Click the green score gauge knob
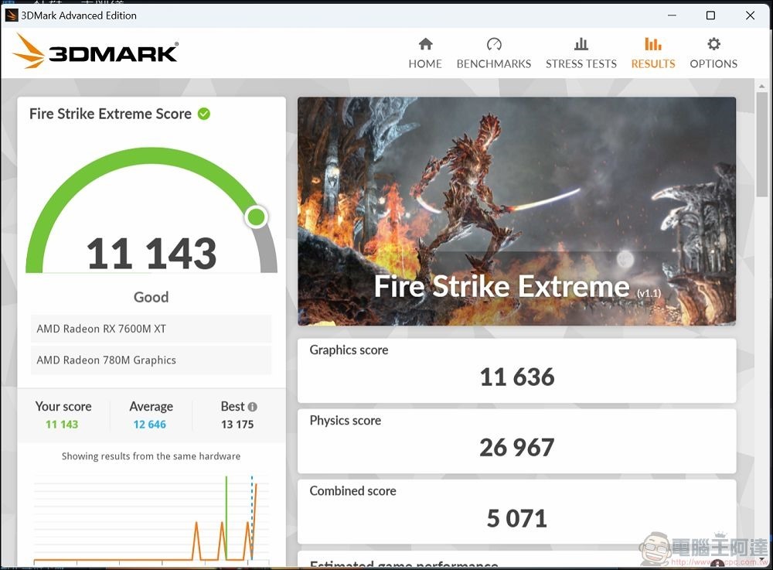The height and width of the screenshot is (570, 773). point(257,217)
